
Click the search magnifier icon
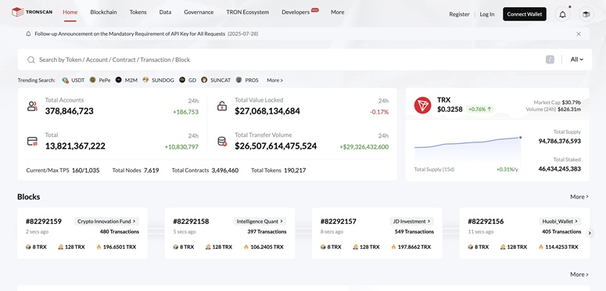pos(31,59)
